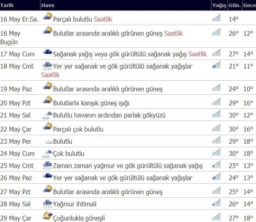This screenshot has width=256, height=222.
Task: Click 'Zaman zaman yağmur' description on 25 May
Action: pos(128,166)
